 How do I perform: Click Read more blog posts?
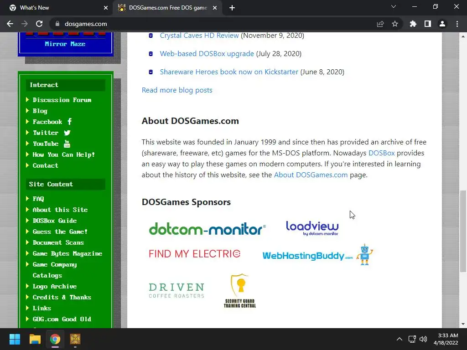pos(177,90)
